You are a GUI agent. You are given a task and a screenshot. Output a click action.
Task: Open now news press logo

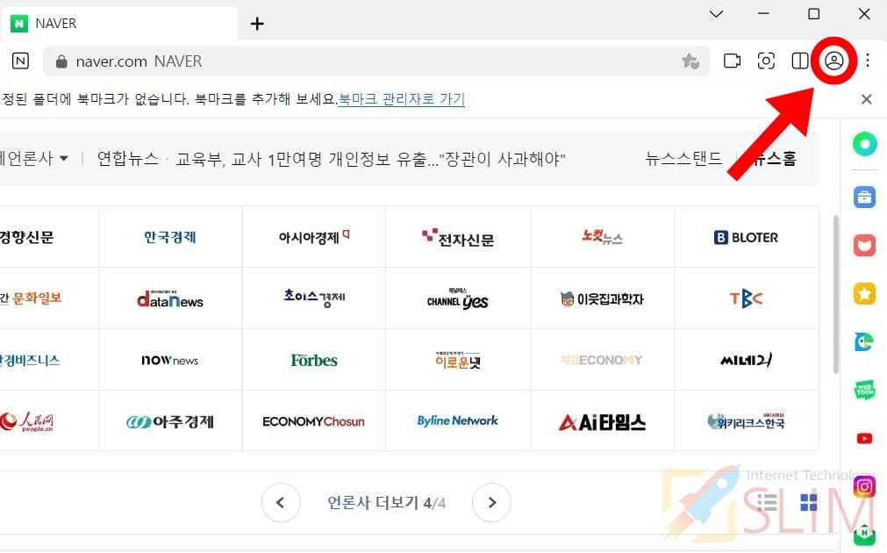coord(170,360)
